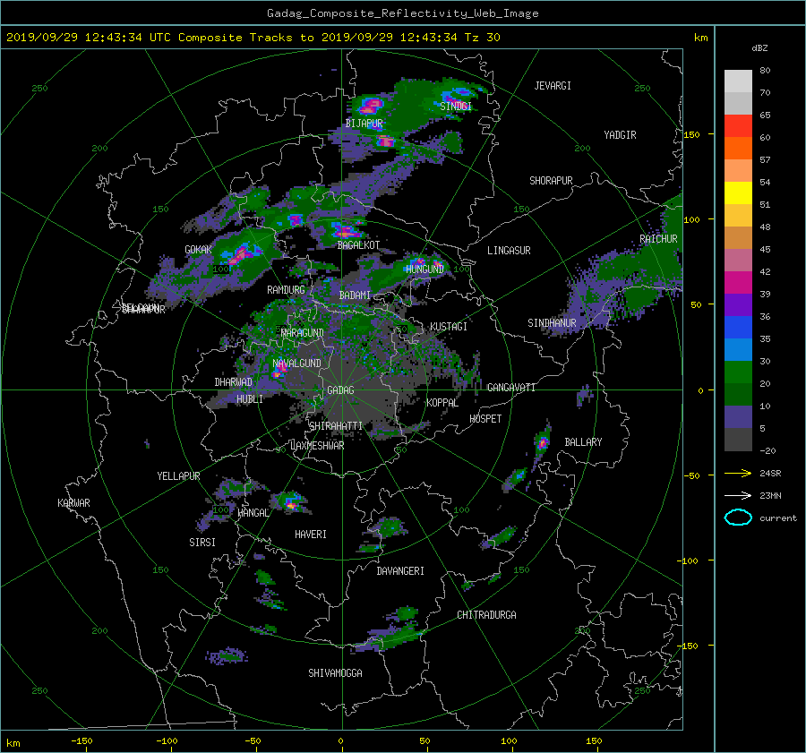Click the storm cell near Ballary
Image resolution: width=806 pixels, height=753 pixels.
(x=542, y=441)
